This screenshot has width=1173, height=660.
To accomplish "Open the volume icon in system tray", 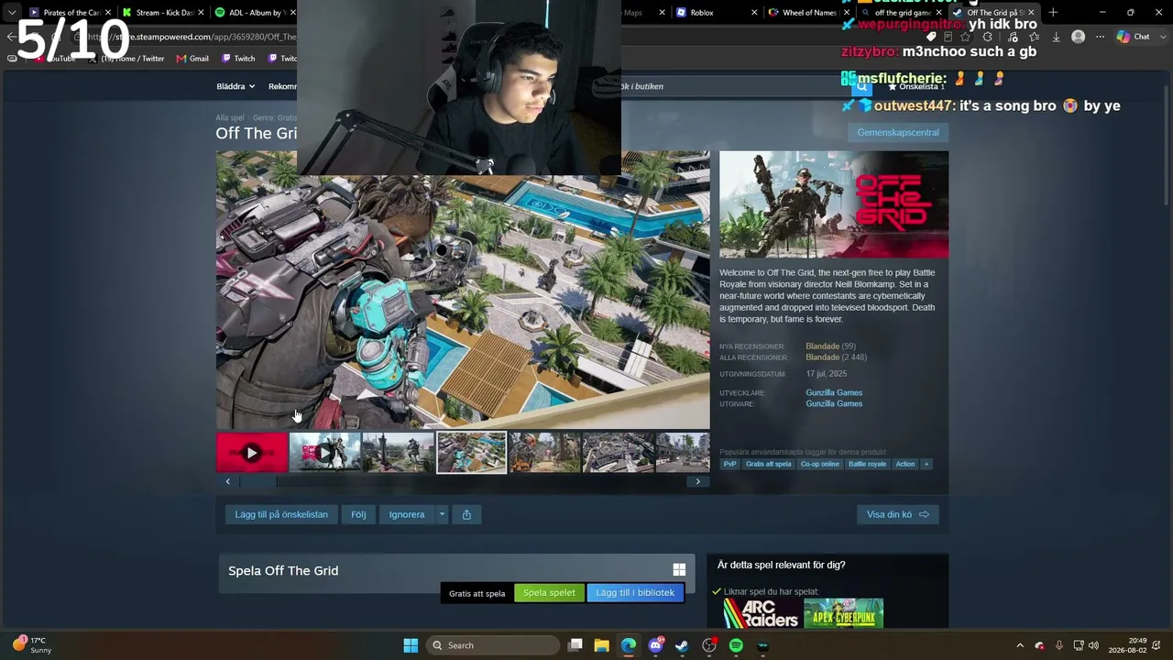I will (x=1093, y=645).
